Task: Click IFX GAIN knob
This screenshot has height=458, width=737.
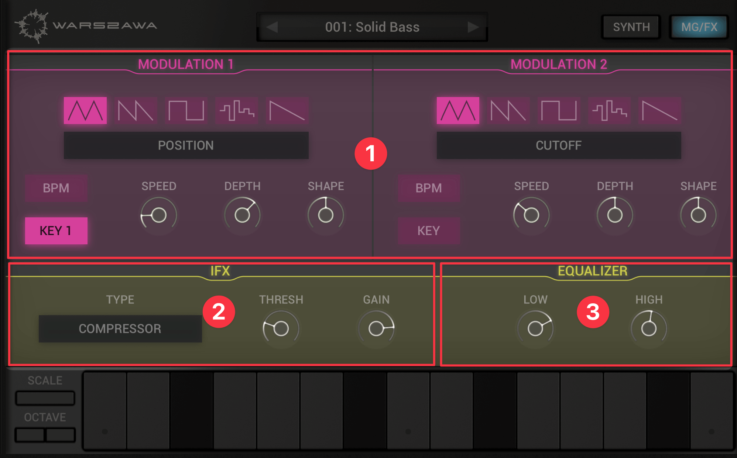Action: pos(376,328)
